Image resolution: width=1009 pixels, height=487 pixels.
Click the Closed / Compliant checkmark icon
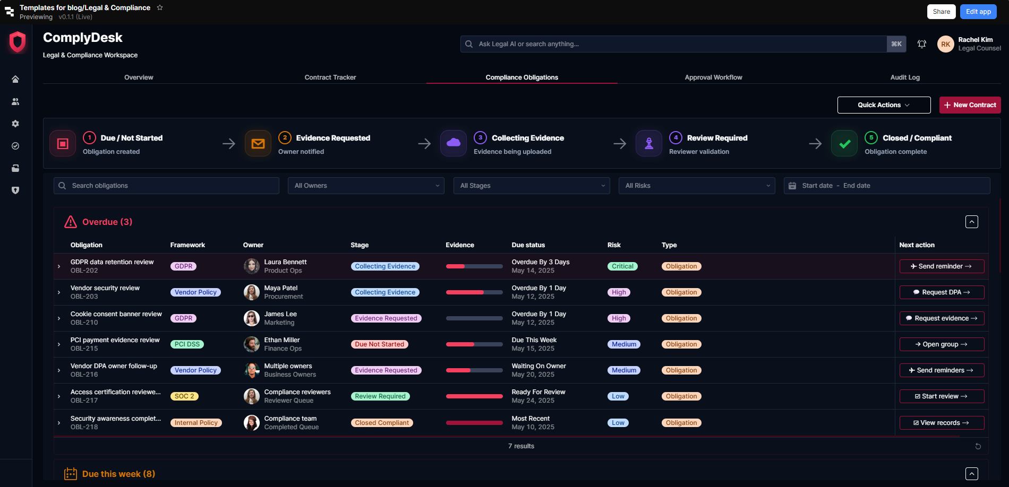pos(844,144)
